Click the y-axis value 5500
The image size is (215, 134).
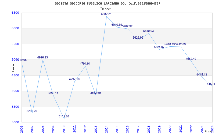pyautogui.click(x=15, y=44)
